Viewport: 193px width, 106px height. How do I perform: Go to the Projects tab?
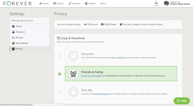(74, 4)
